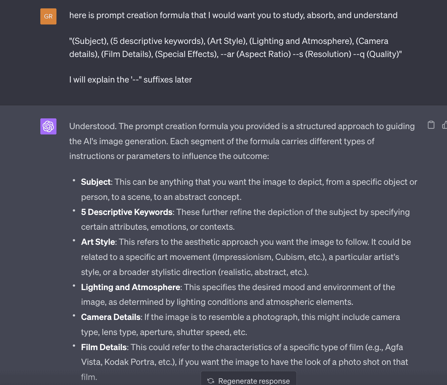The height and width of the screenshot is (385, 447).
Task: Click the Regenerate response text label
Action: click(x=254, y=381)
